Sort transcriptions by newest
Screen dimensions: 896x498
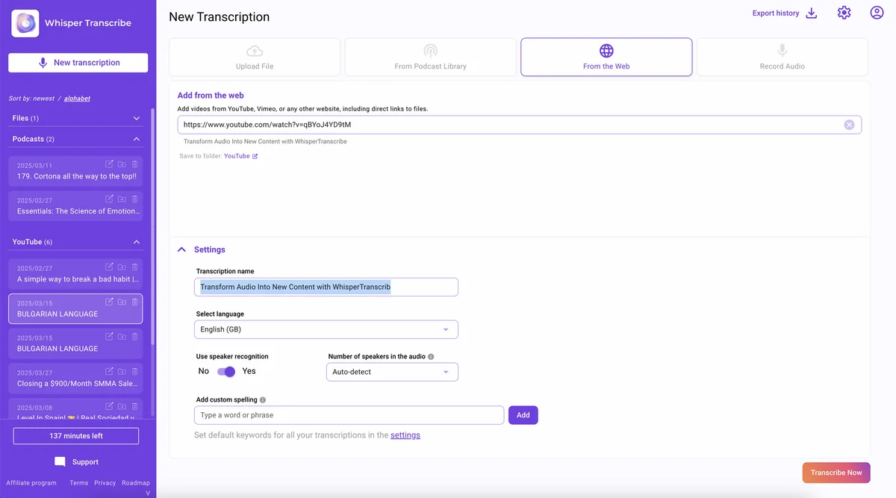42,99
